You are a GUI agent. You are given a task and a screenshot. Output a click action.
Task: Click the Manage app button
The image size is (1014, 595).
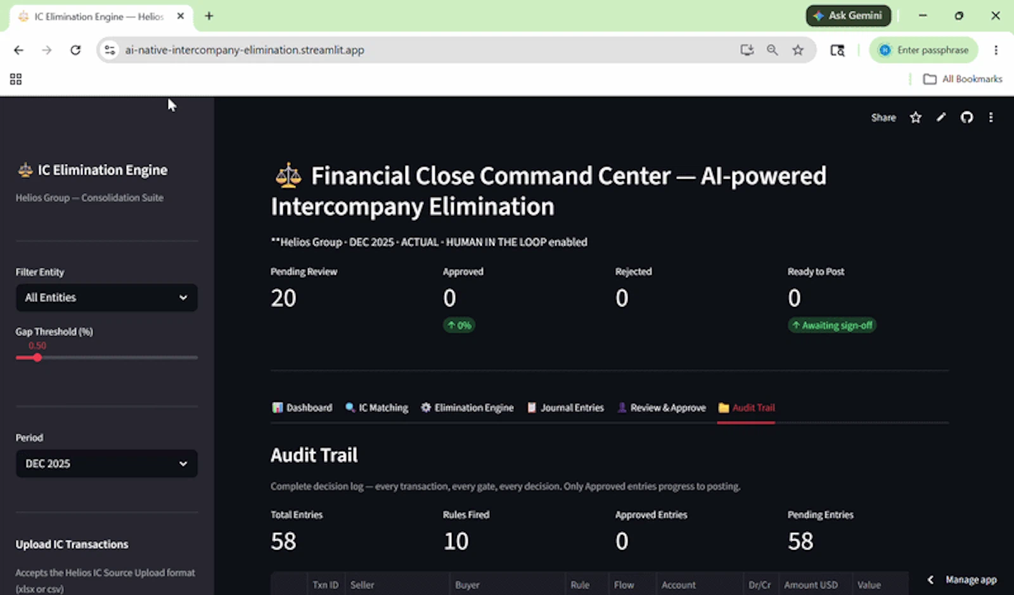coord(971,580)
